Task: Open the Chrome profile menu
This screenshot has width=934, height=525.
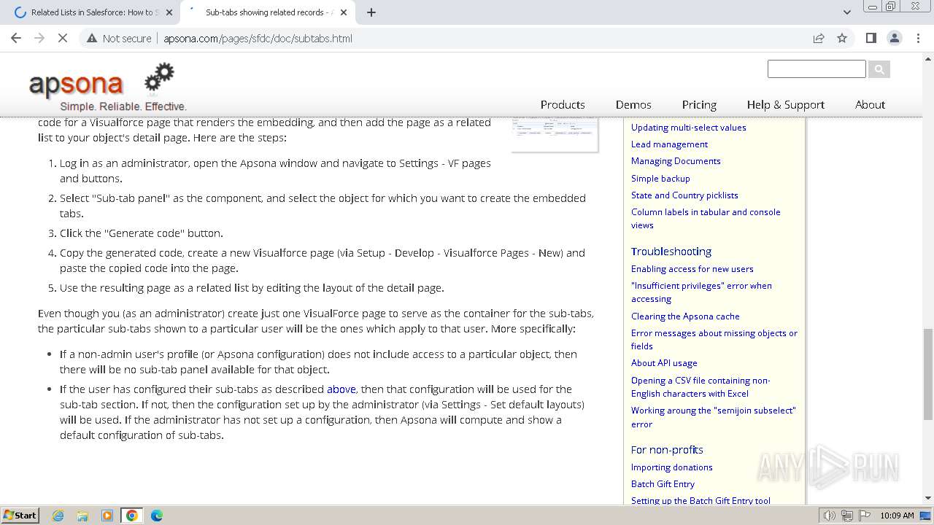Action: point(894,38)
